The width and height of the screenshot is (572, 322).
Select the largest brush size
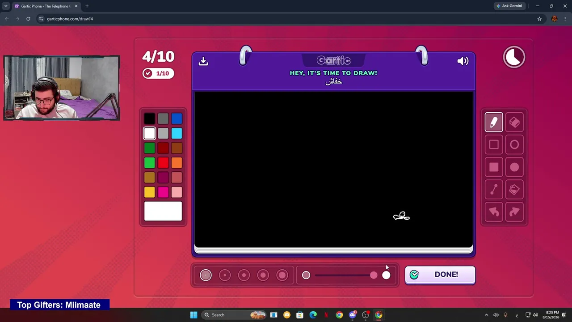282,275
